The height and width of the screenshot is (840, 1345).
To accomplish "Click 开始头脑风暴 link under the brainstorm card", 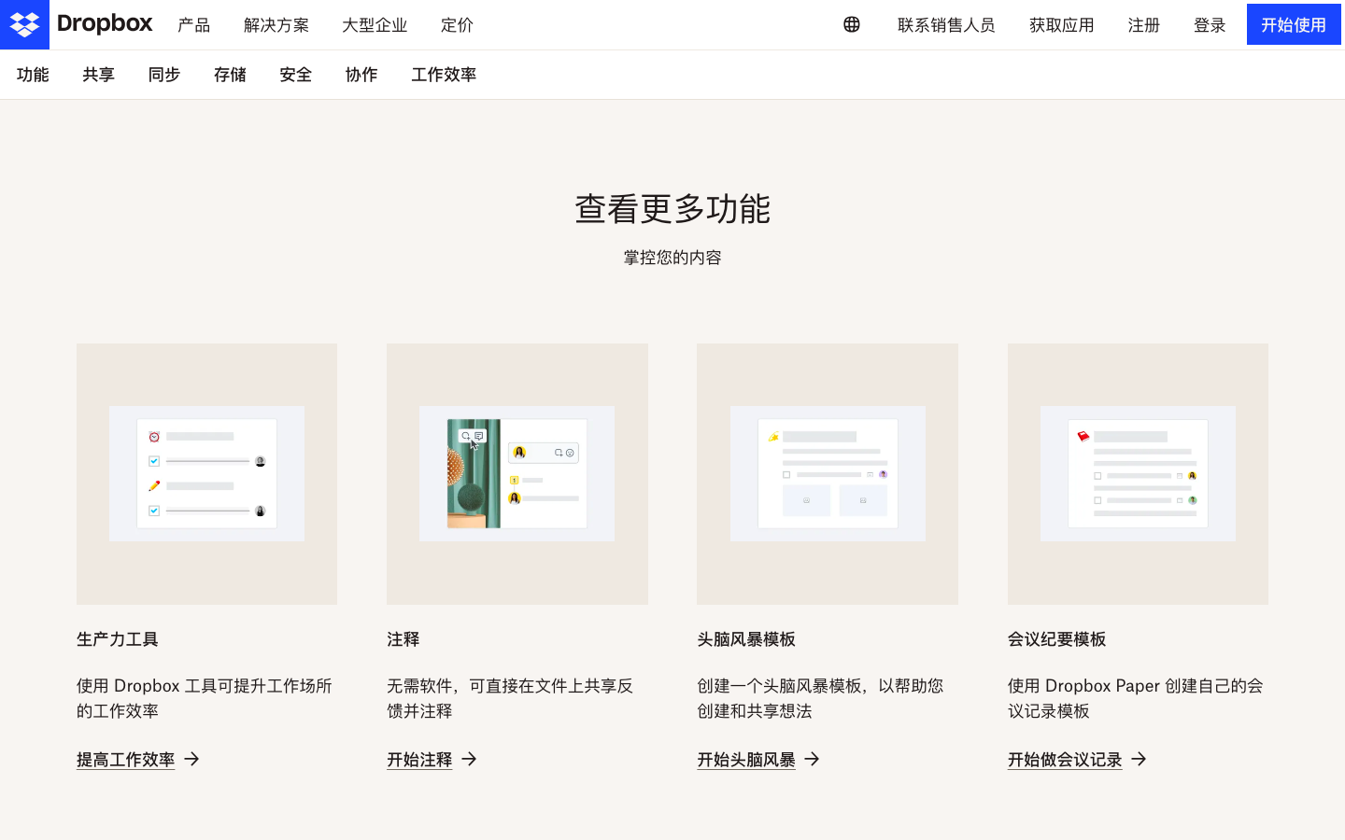I will [744, 759].
